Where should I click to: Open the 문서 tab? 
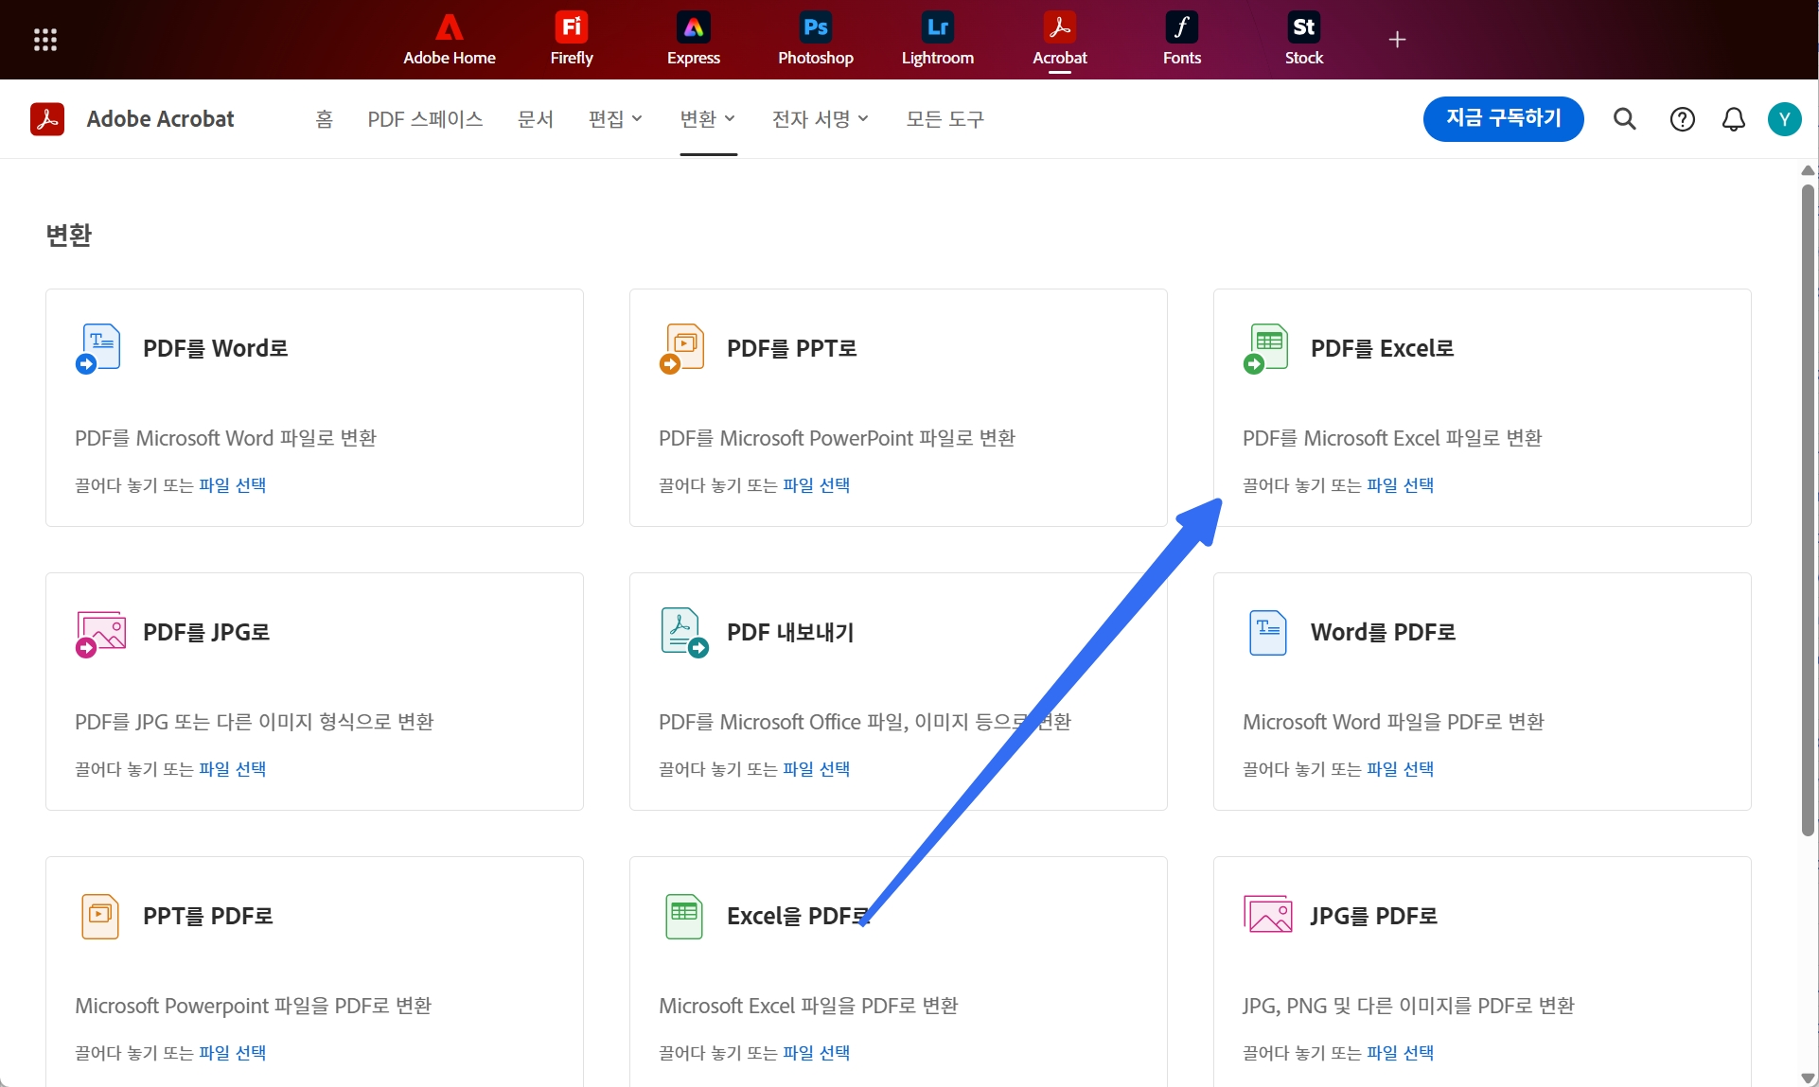tap(535, 119)
